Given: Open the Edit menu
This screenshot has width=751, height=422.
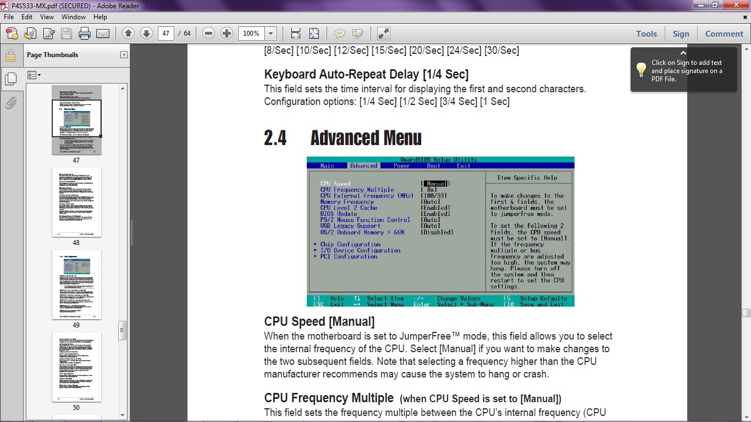Looking at the screenshot, I should pos(27,17).
